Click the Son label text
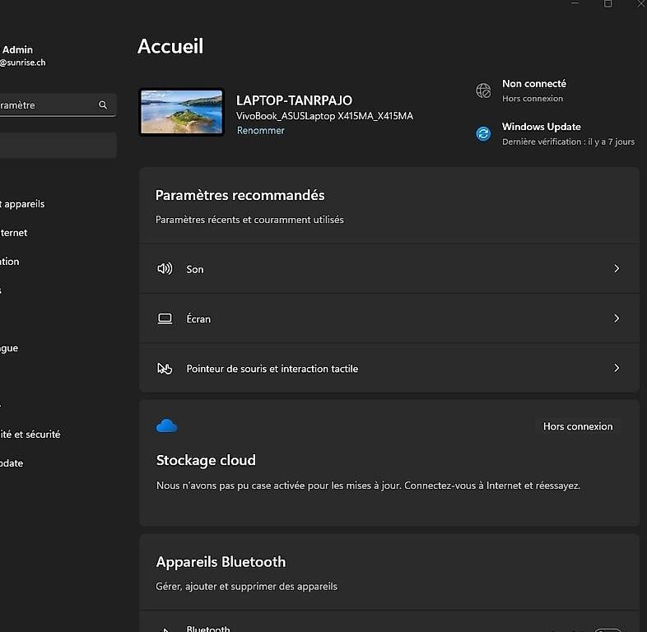Image resolution: width=647 pixels, height=632 pixels. tap(195, 269)
